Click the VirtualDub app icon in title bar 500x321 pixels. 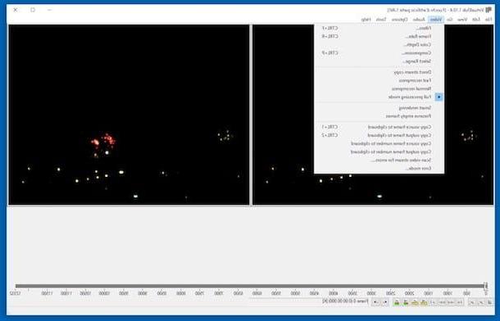[489, 10]
